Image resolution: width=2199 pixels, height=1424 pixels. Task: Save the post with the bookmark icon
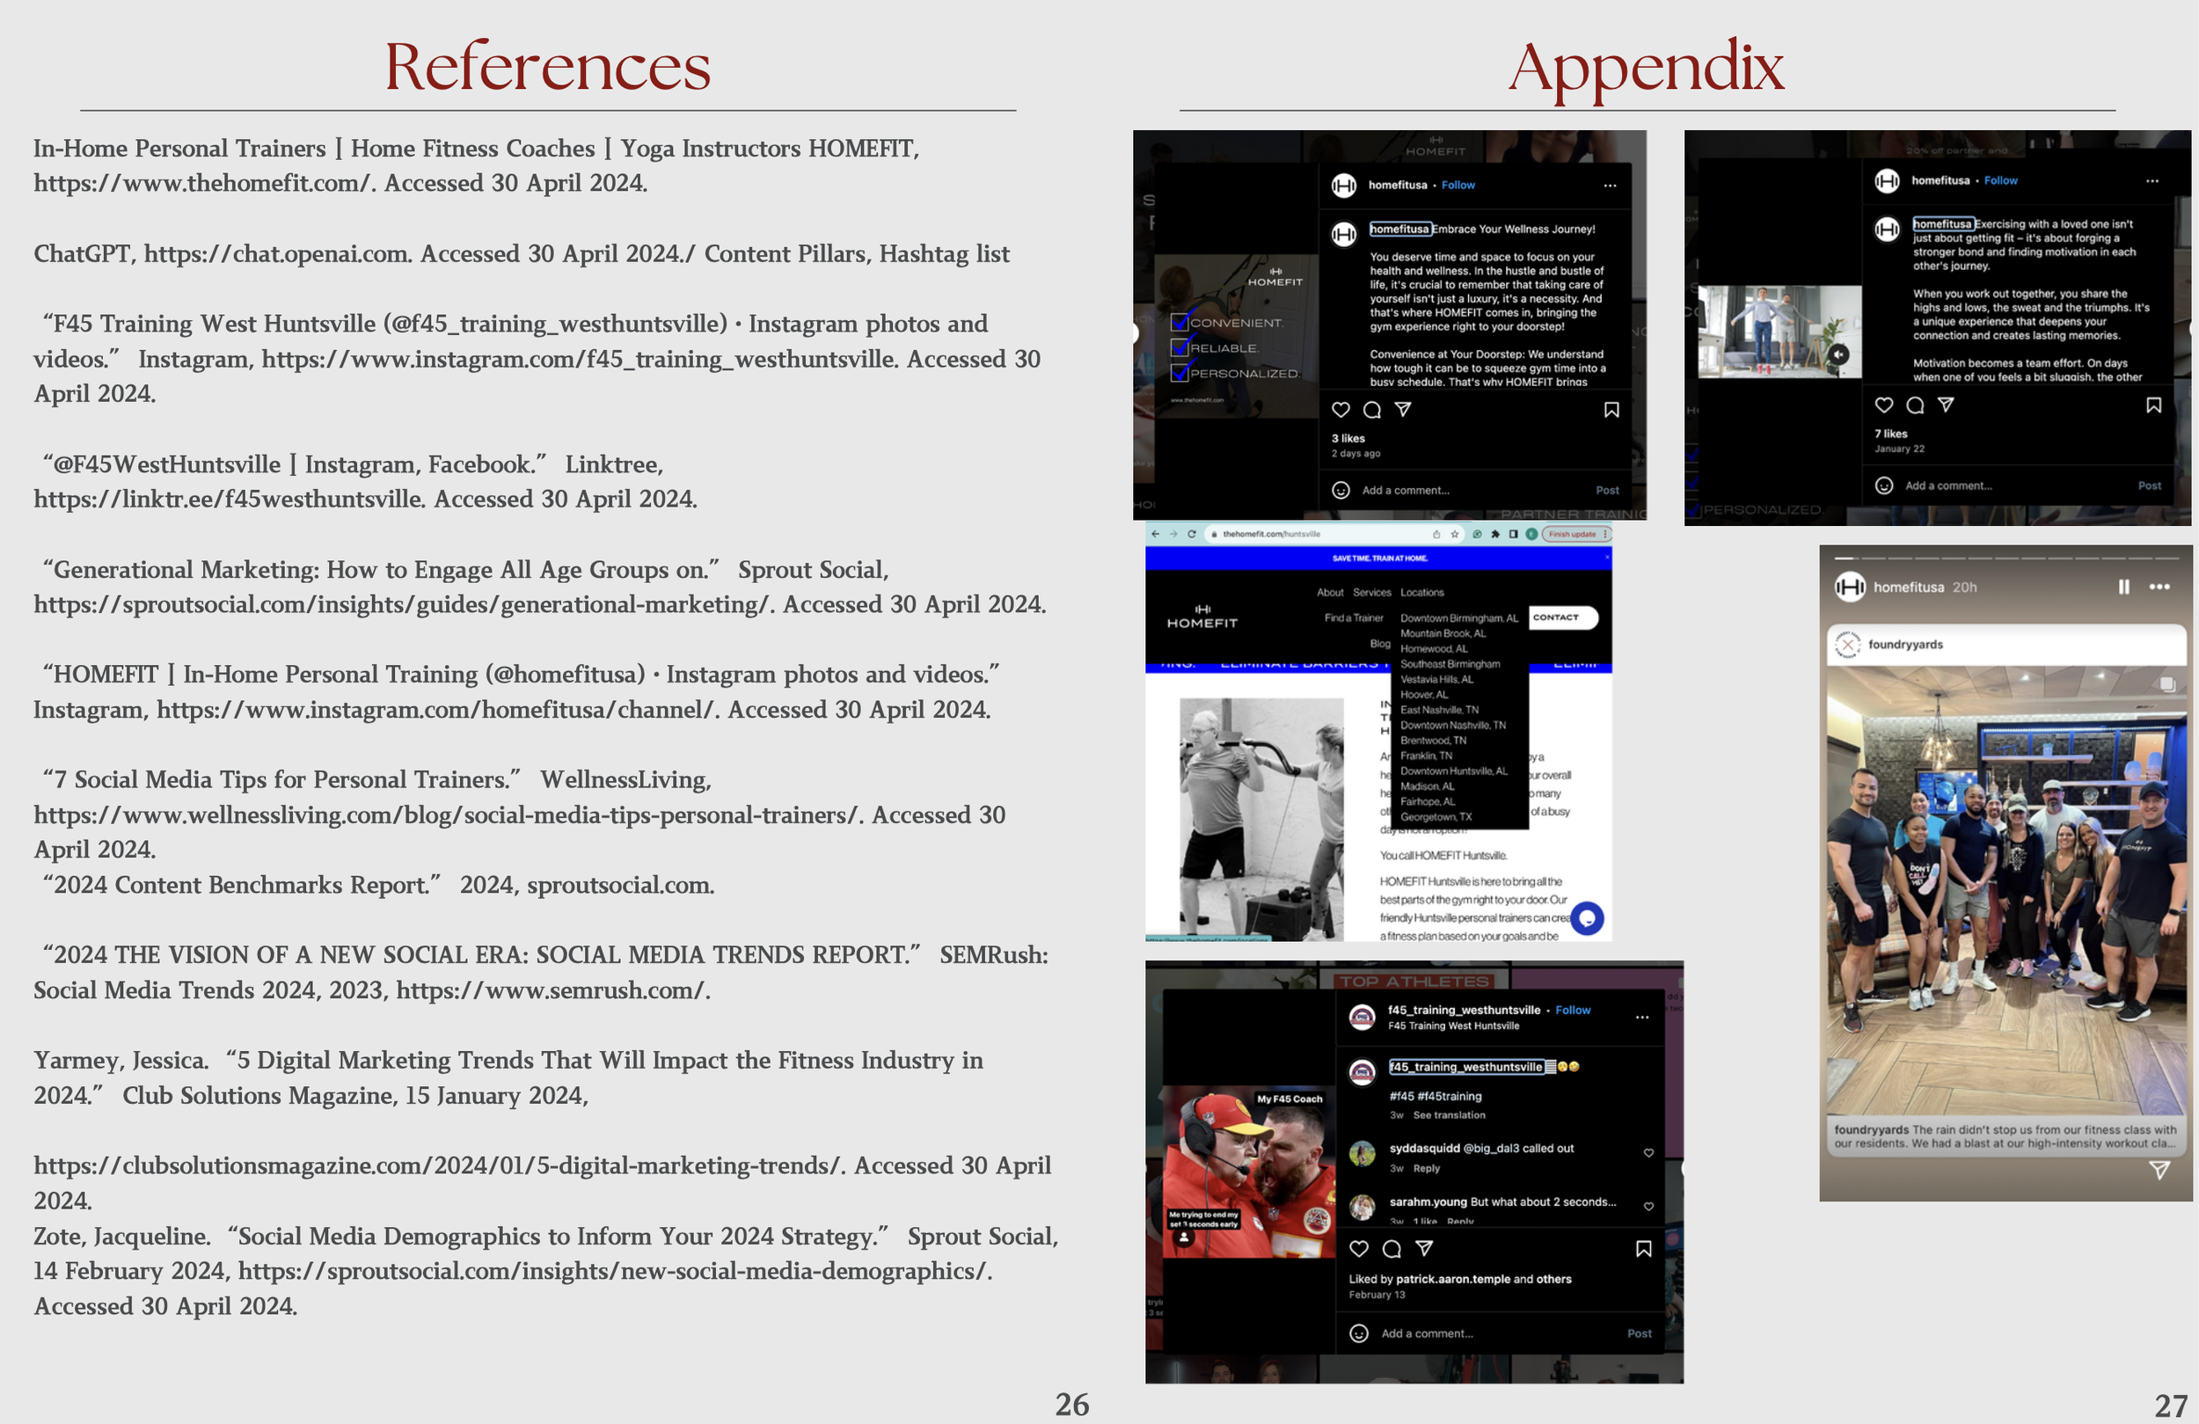point(1612,408)
